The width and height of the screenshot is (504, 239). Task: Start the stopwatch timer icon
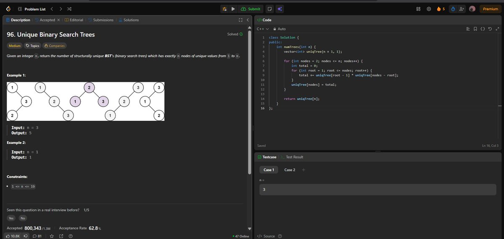coord(453,9)
